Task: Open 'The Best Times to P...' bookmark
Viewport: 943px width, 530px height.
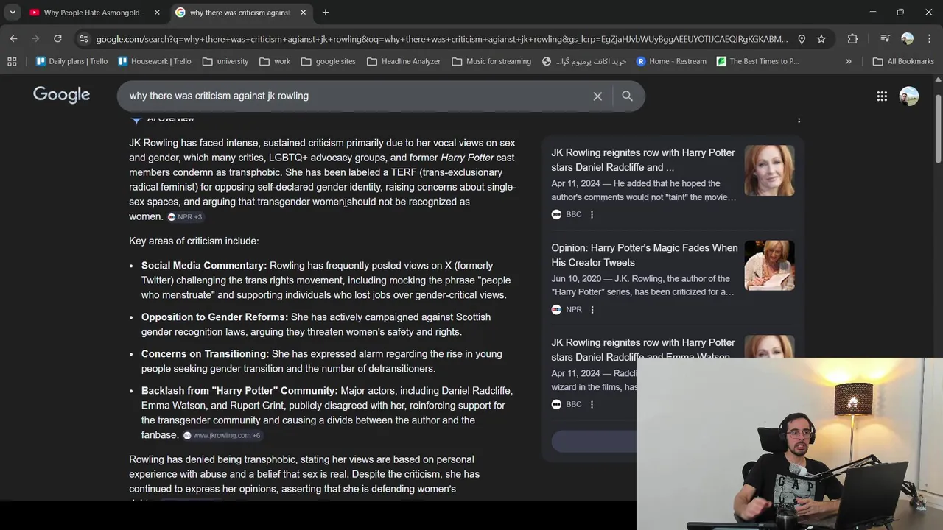Action: coord(758,61)
